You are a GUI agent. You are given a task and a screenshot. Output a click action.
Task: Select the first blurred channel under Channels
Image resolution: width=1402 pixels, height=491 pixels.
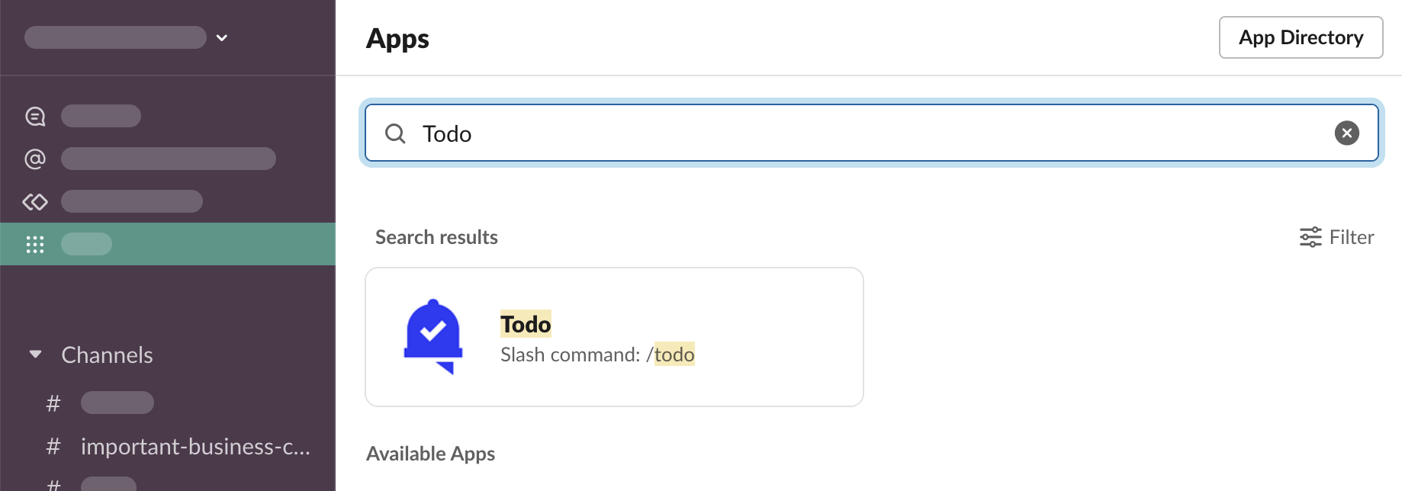click(117, 403)
